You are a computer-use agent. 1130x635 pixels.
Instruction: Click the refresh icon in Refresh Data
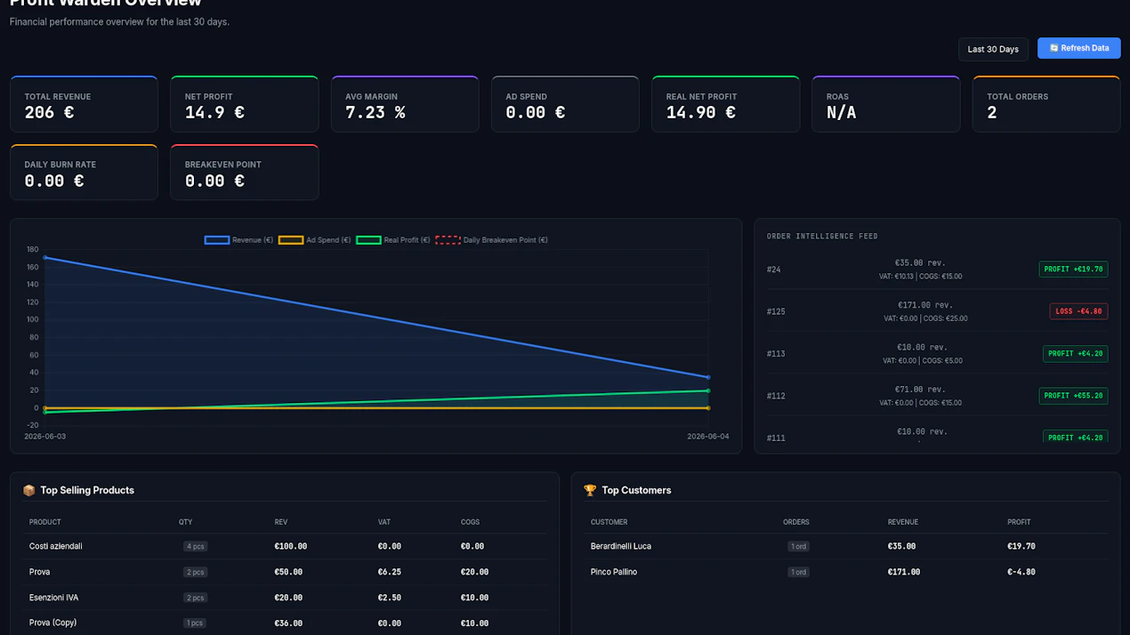[1053, 48]
